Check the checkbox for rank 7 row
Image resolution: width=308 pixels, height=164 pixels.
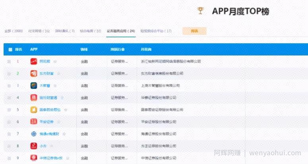pos(9,134)
